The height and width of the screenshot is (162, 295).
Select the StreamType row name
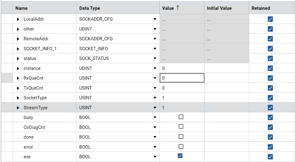[x=35, y=108]
